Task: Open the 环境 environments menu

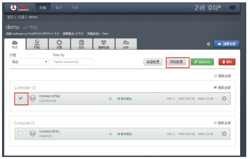Action: click(43, 7)
